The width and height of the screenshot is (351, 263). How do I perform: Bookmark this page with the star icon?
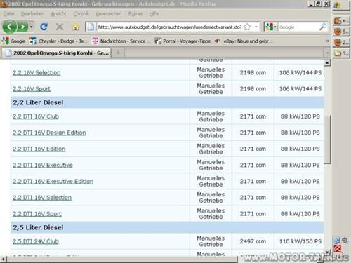[x=247, y=27]
